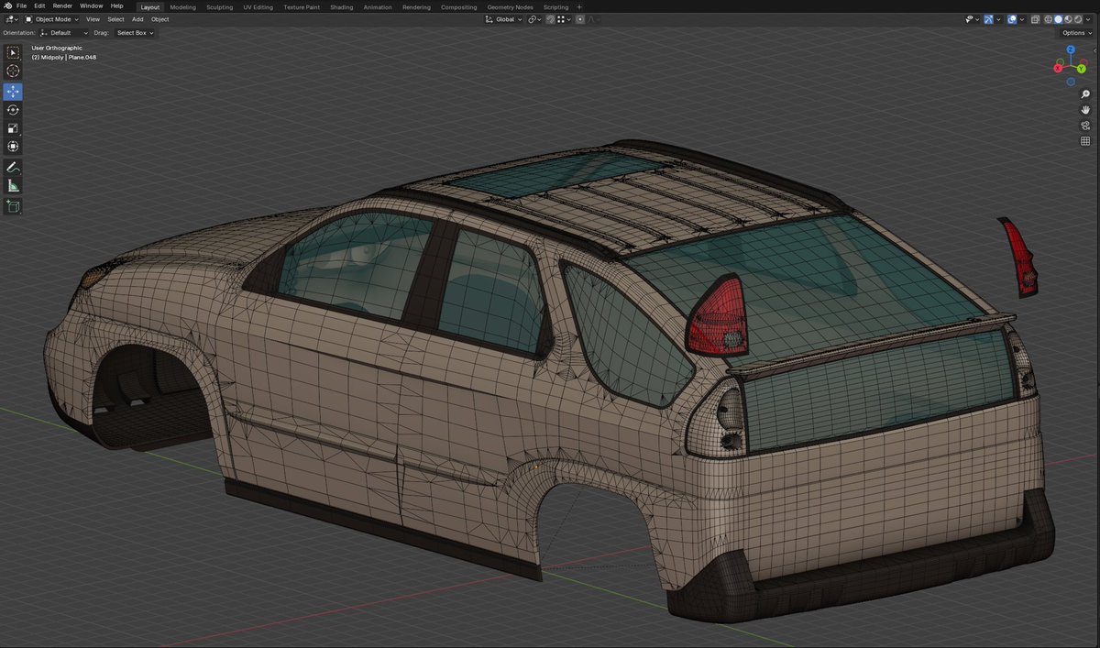Switch to the UV Editing workspace tab
The width and height of the screenshot is (1100, 648).
pos(258,6)
